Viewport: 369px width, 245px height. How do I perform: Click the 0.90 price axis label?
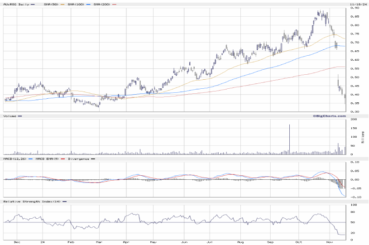tap(355, 8)
